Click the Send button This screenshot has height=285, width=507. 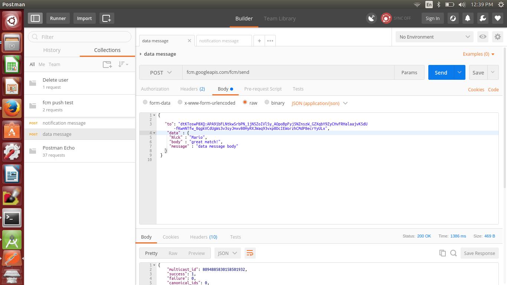click(x=441, y=72)
